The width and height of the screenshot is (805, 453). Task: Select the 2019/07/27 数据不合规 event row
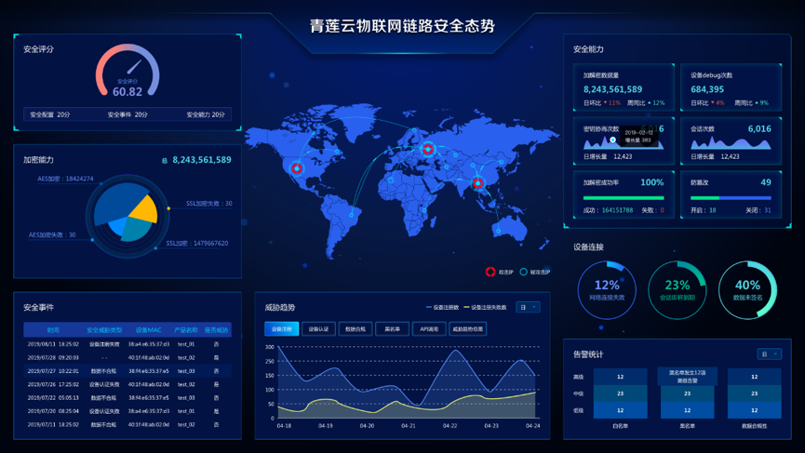click(x=127, y=370)
